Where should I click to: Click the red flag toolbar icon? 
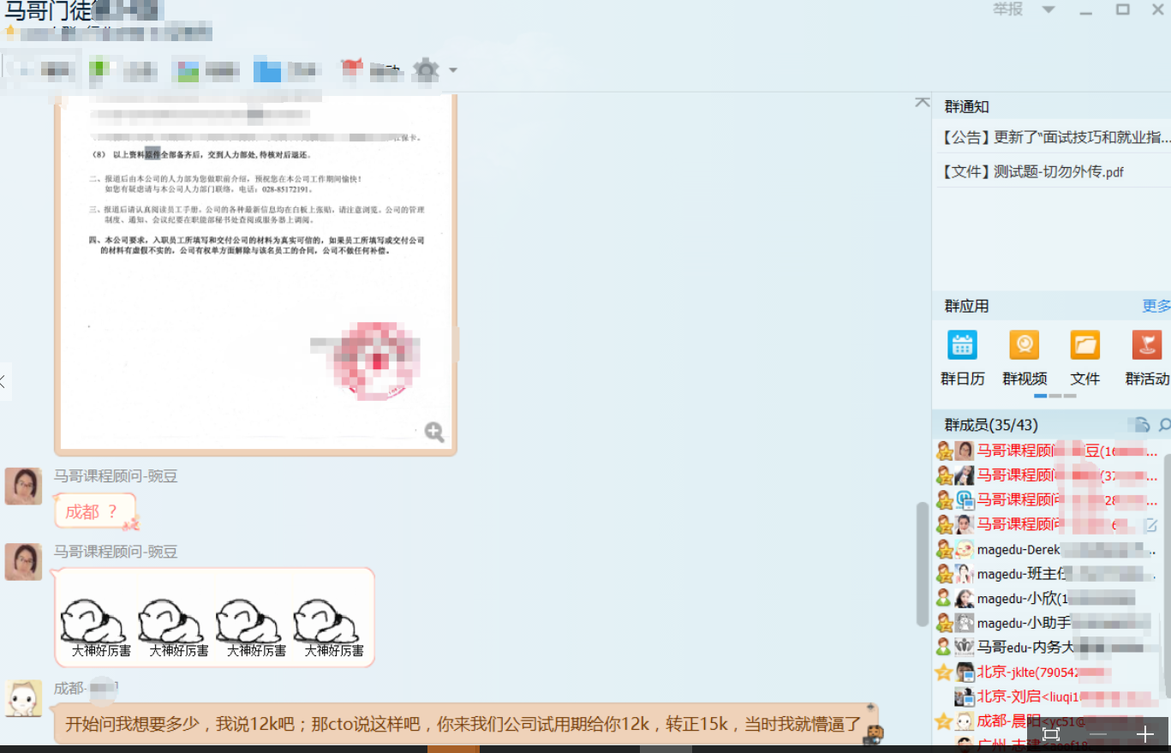click(351, 70)
